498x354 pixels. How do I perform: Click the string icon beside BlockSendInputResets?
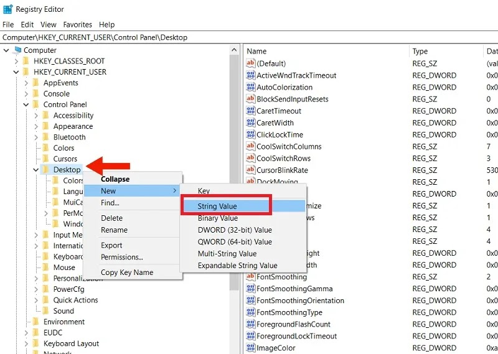(251, 99)
